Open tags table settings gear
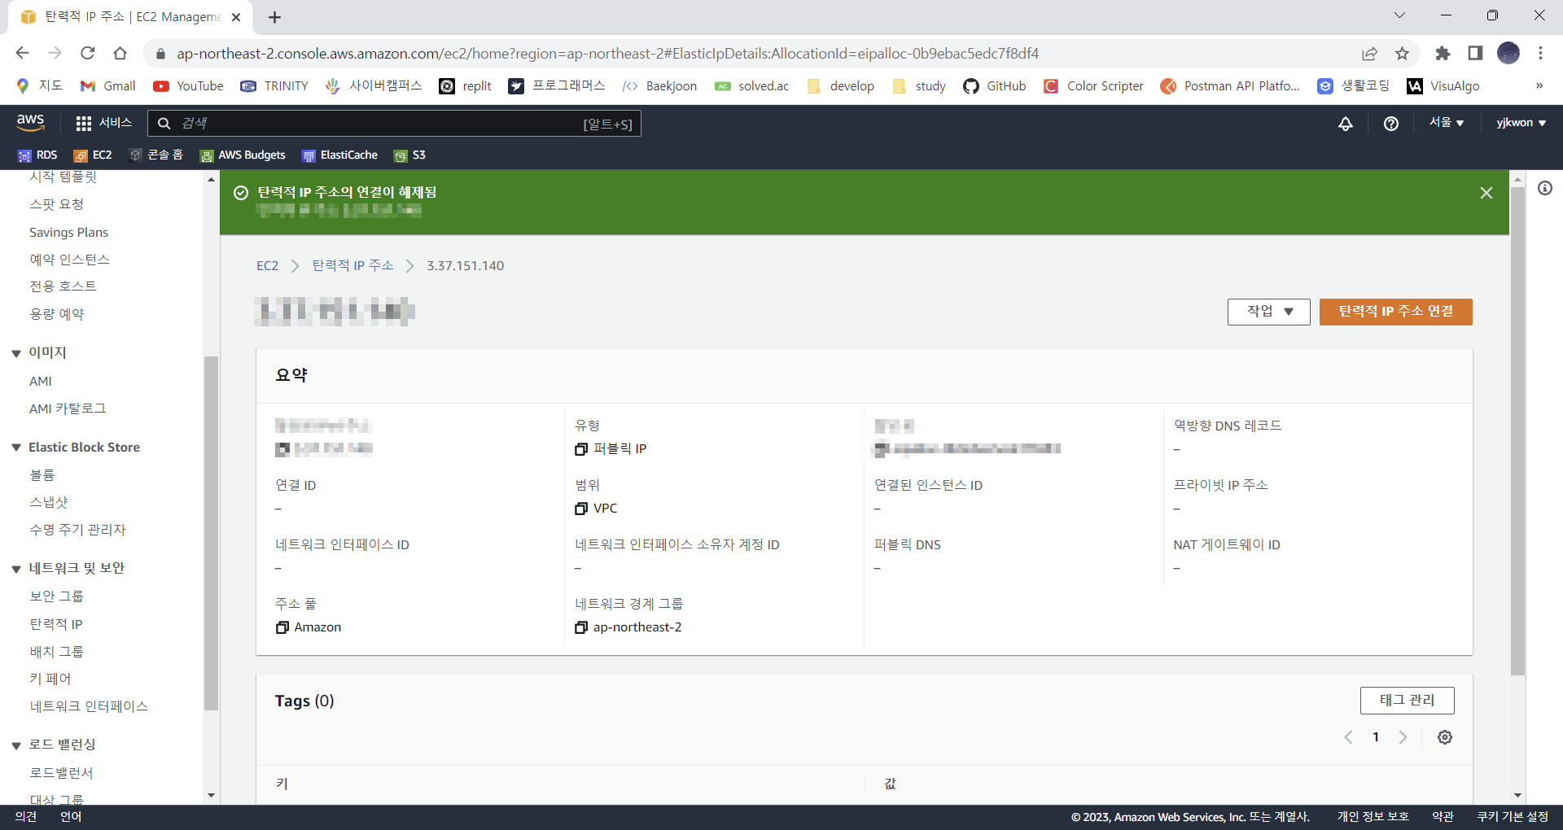Screen dimensions: 1563x830 click(1445, 737)
